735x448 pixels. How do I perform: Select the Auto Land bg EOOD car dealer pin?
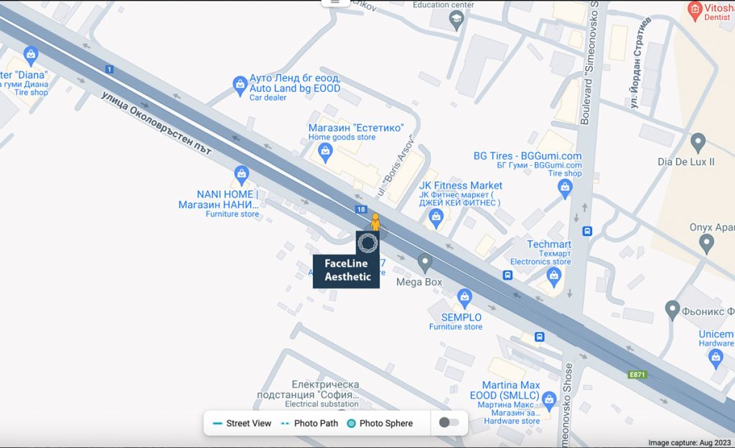240,87
